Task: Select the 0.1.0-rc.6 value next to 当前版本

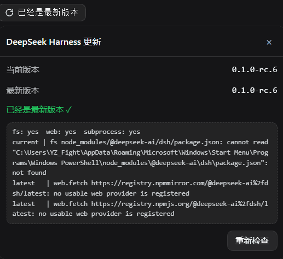Action: point(255,69)
